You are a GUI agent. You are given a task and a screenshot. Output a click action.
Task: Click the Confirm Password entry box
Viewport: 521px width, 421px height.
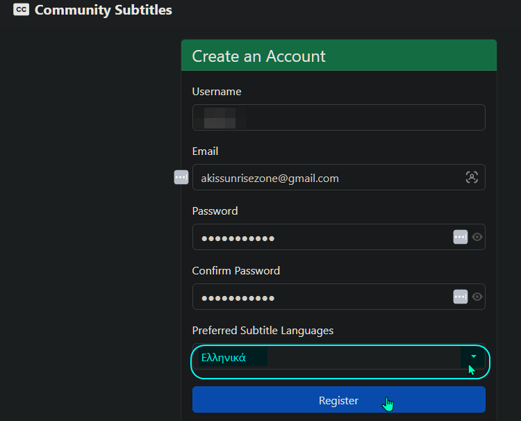(320, 297)
